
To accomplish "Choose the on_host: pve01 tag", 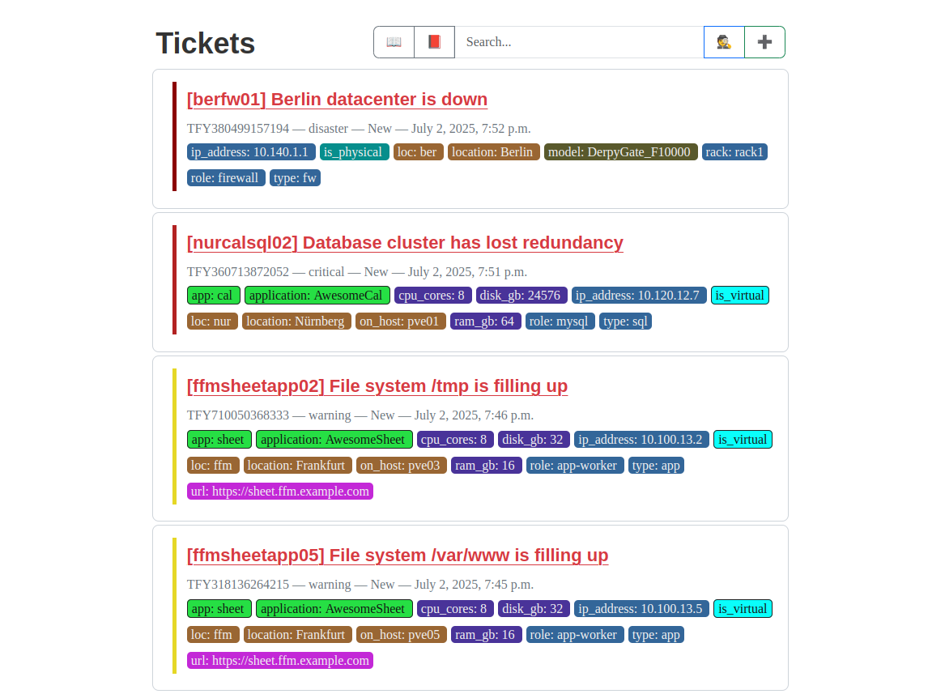I will [401, 321].
